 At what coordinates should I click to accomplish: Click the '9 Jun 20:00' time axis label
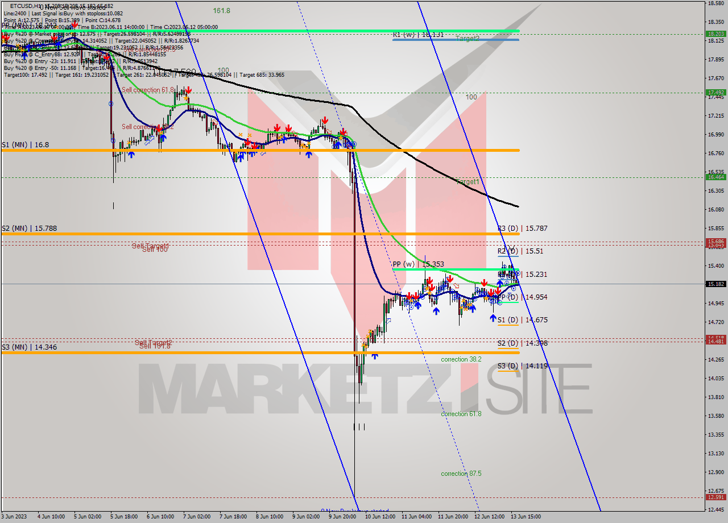[342, 517]
